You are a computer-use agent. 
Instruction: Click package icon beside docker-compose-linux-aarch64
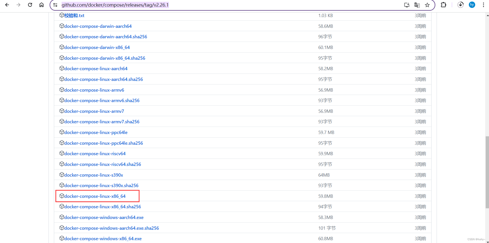[x=62, y=68]
